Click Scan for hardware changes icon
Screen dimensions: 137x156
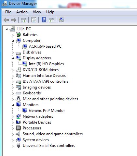click(62, 20)
